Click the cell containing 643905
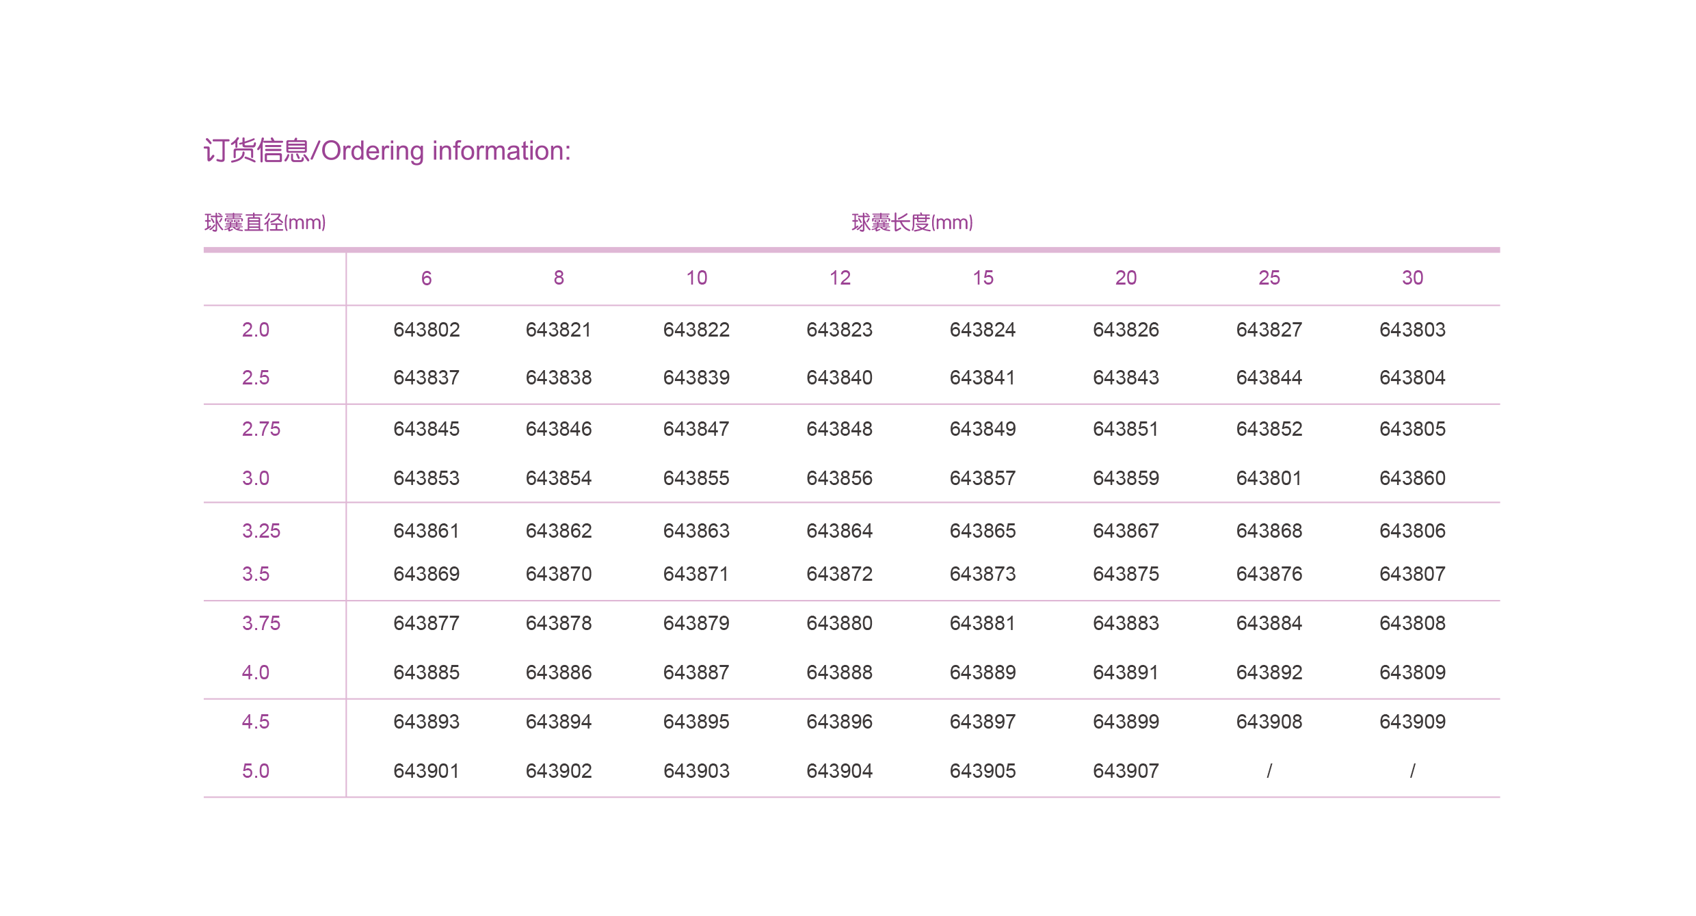 (x=983, y=771)
